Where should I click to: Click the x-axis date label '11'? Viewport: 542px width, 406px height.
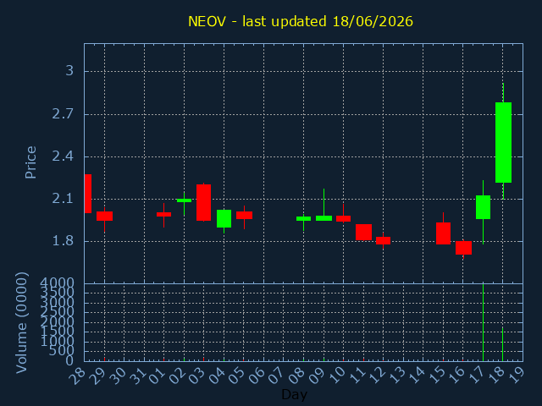(x=357, y=376)
